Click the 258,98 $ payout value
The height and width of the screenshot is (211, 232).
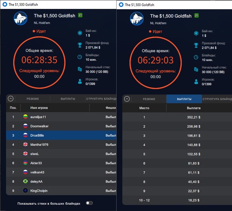194,126
